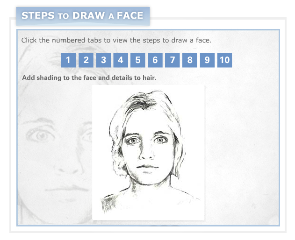Click the hair at top of the sketch

(x=145, y=100)
